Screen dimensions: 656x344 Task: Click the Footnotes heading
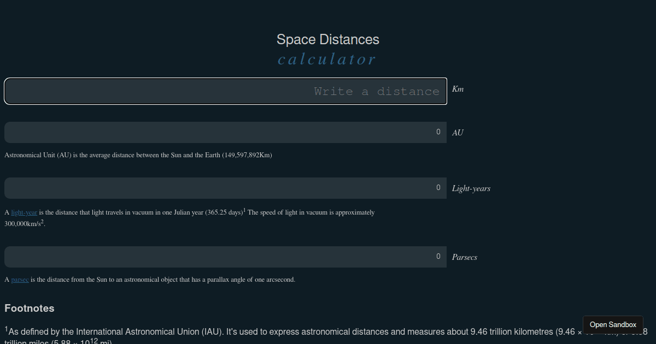(30, 308)
